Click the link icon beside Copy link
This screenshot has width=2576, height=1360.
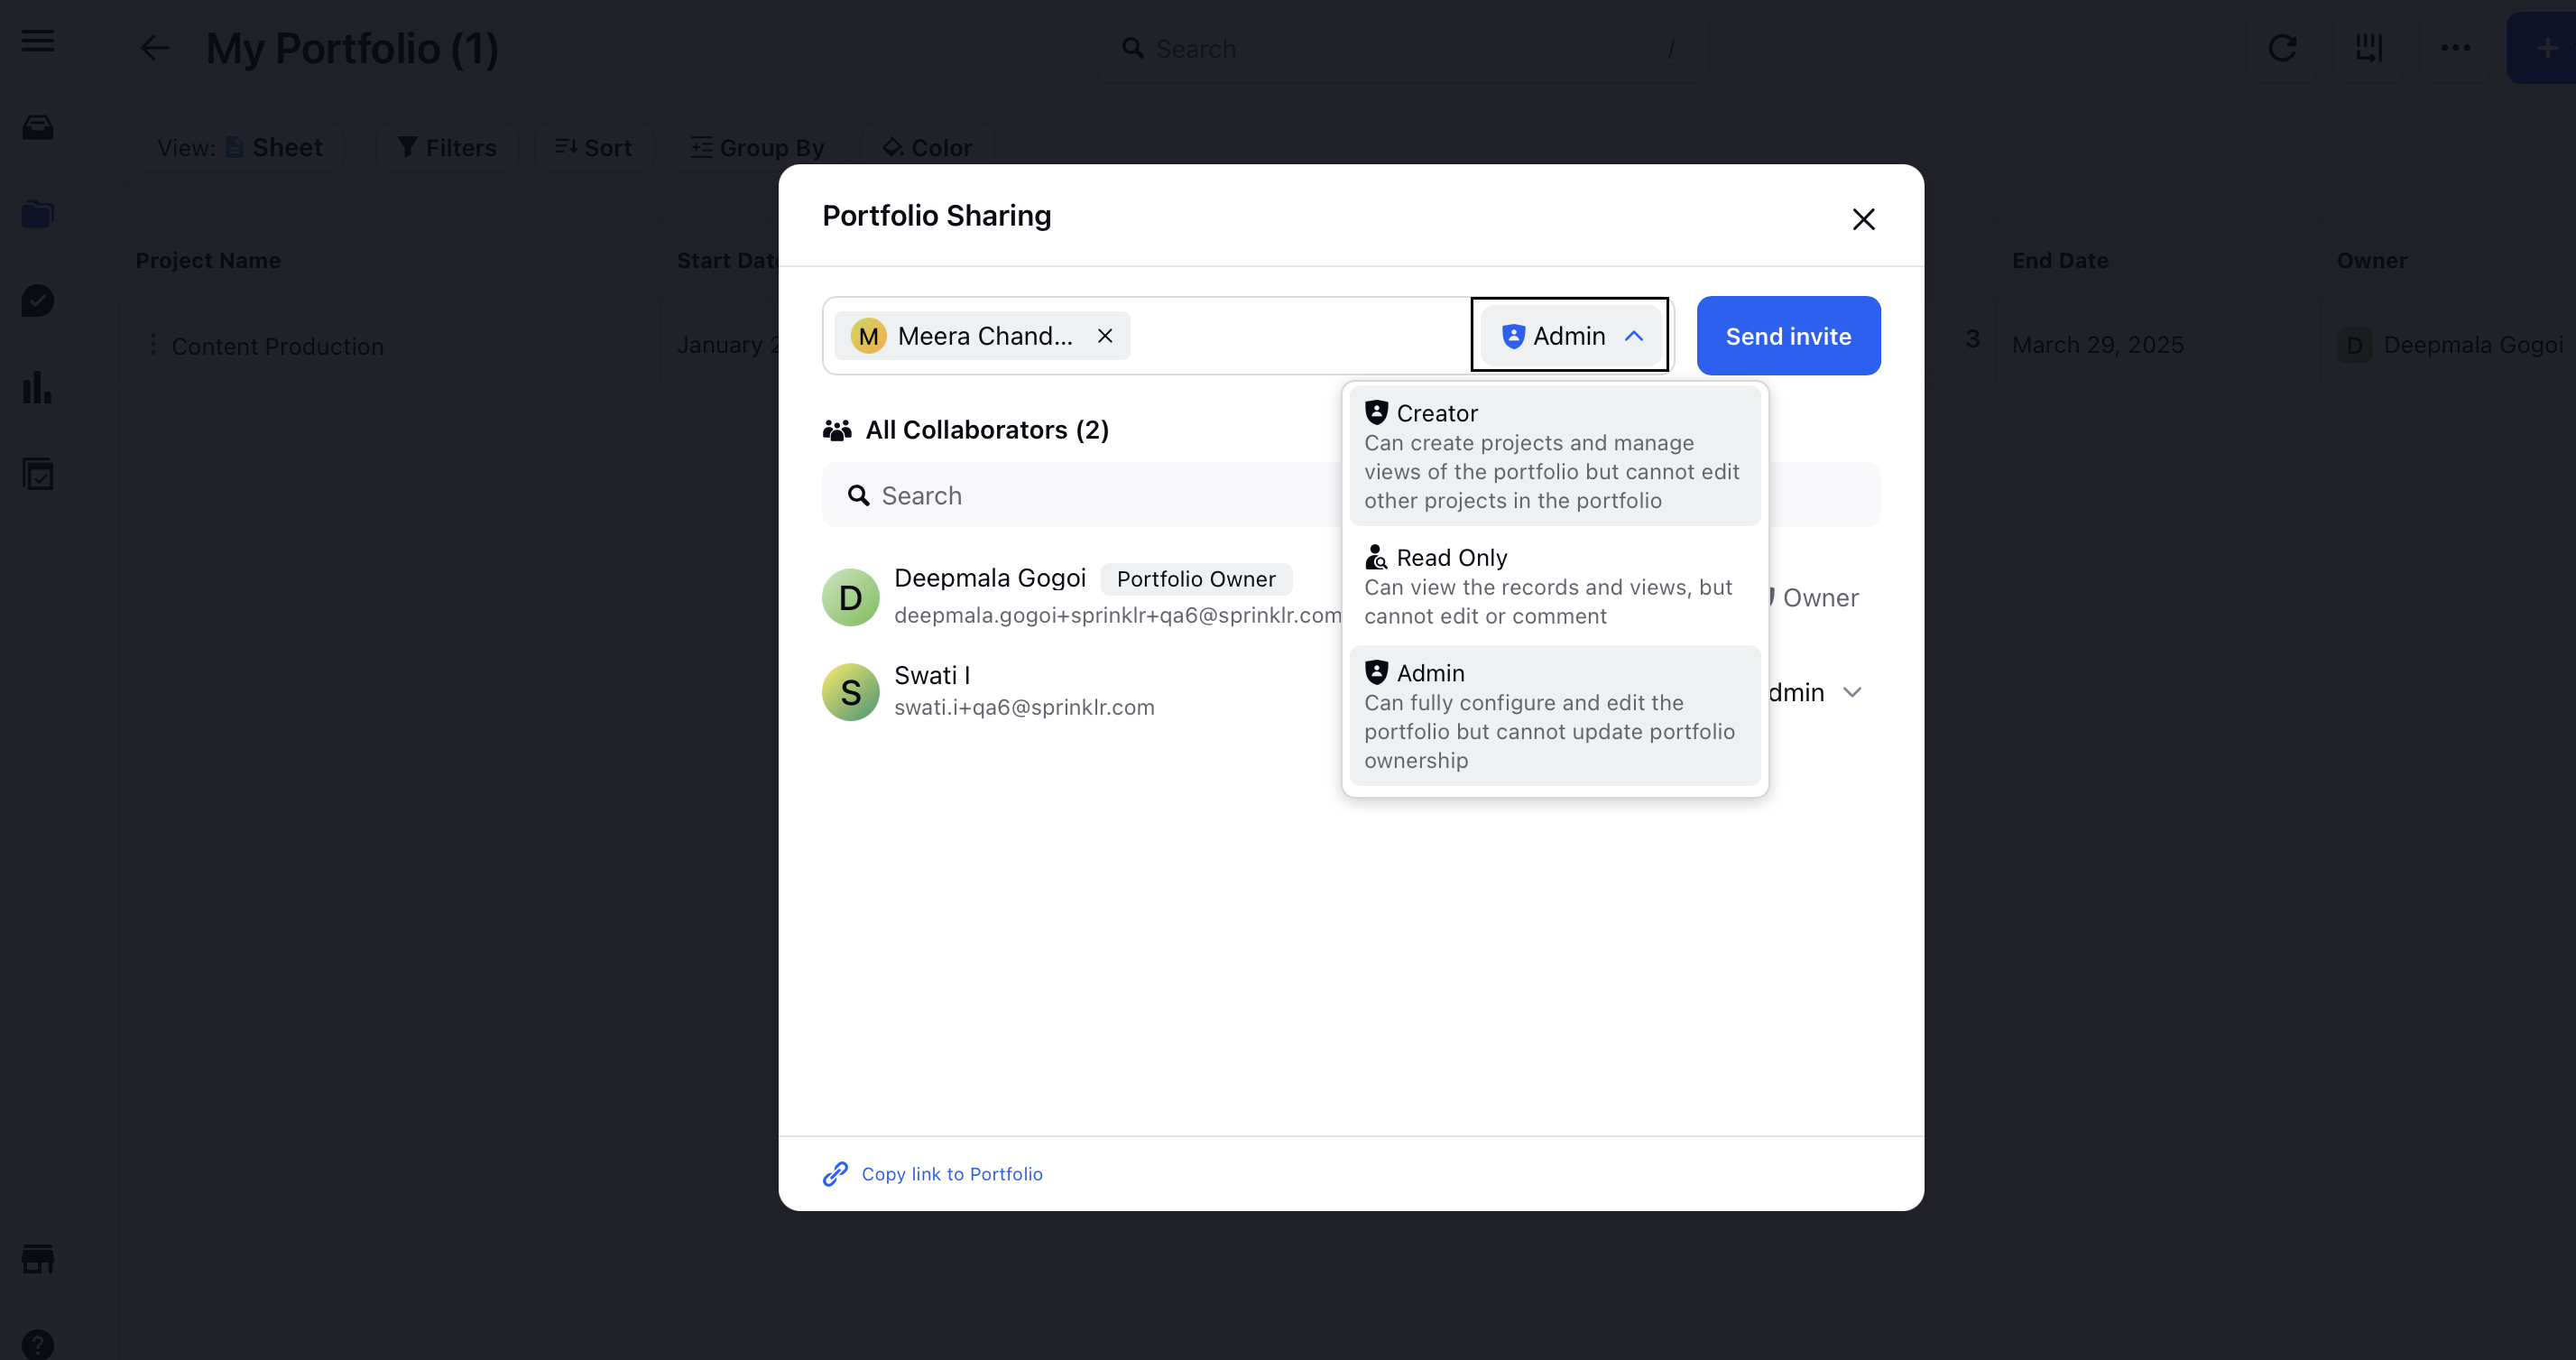click(835, 1174)
